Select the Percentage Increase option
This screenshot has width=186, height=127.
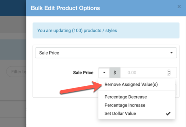point(125,105)
